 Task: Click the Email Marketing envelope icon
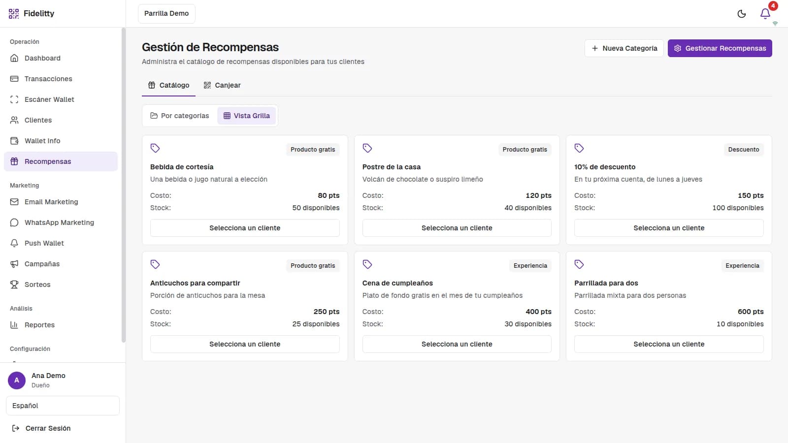14,202
